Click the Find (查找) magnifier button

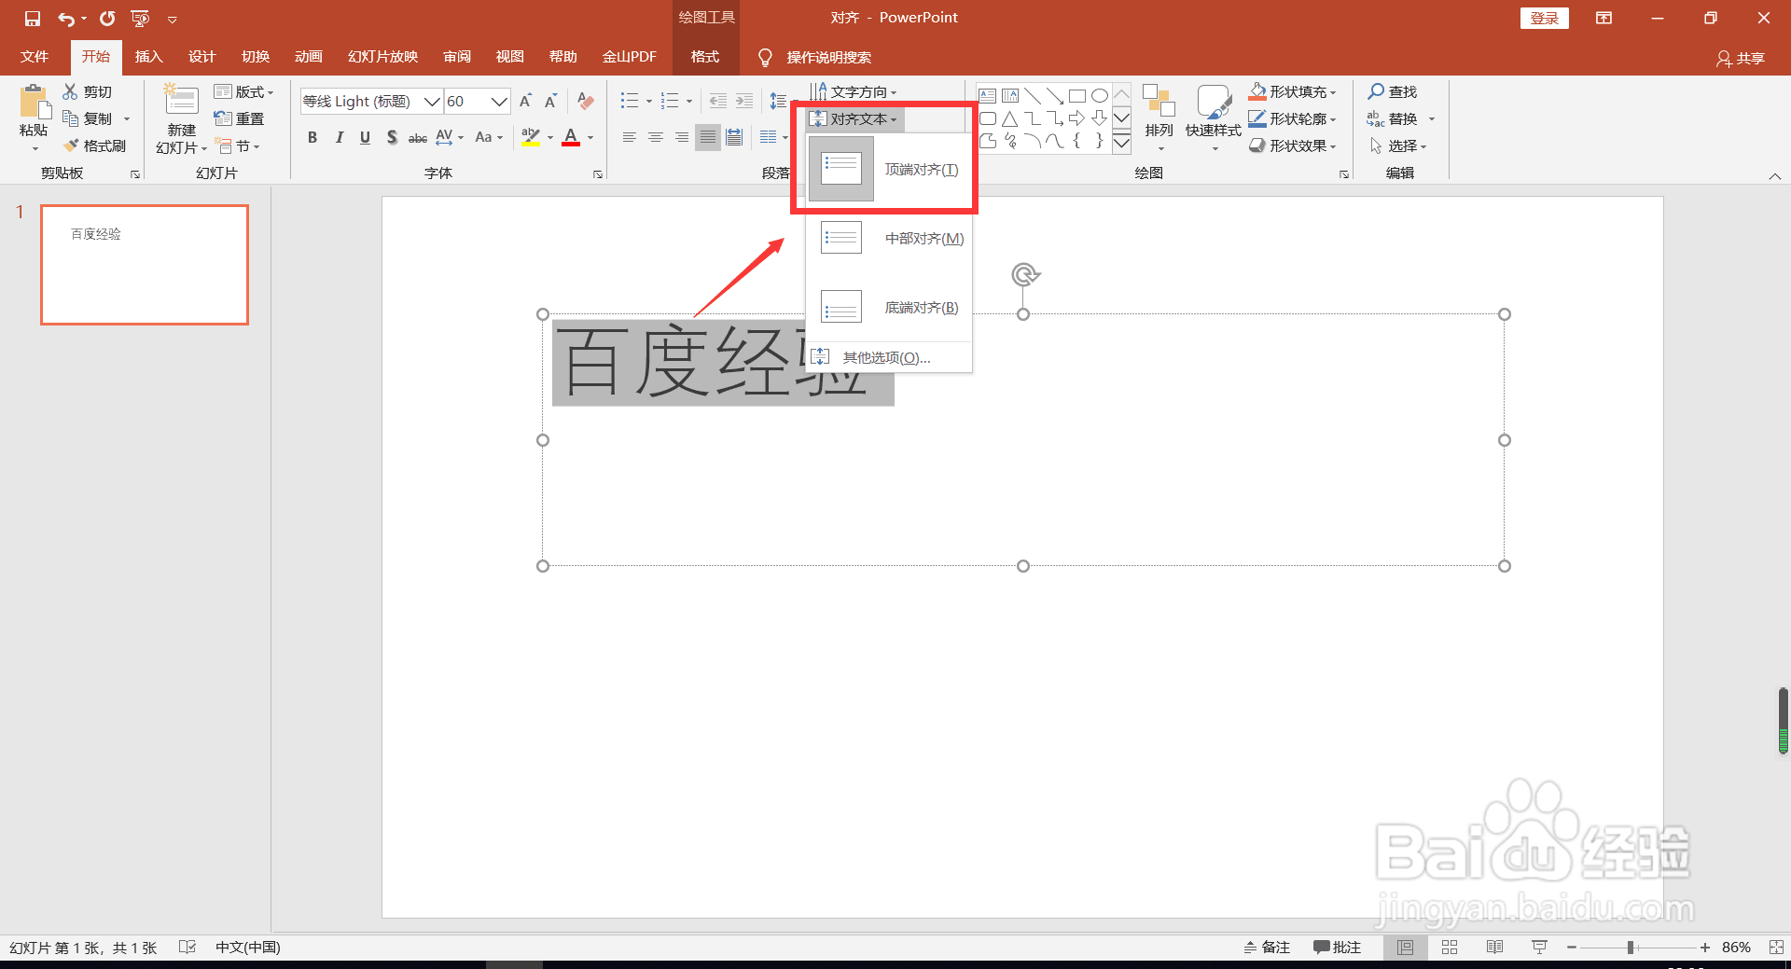tap(1392, 91)
